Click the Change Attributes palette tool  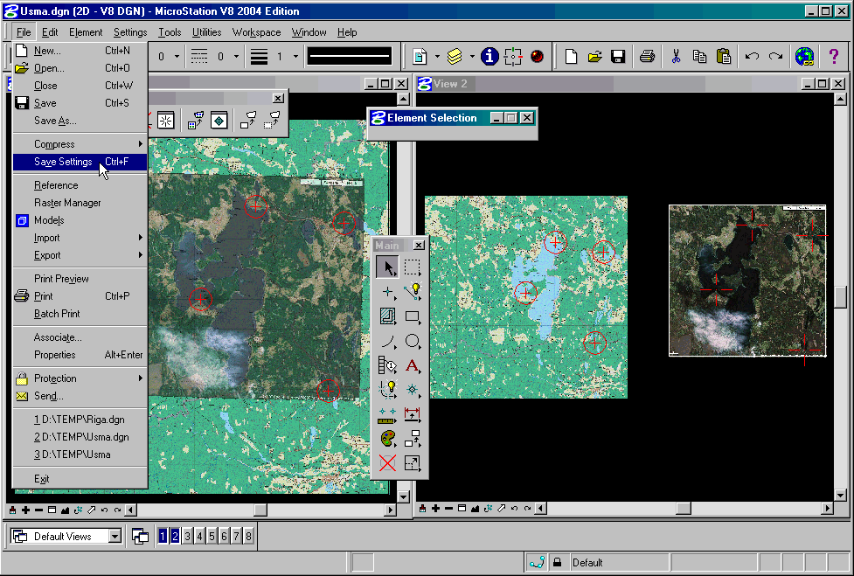coord(387,439)
